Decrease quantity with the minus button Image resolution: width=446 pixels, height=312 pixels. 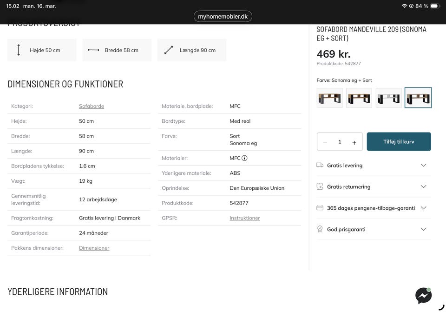coord(325,143)
